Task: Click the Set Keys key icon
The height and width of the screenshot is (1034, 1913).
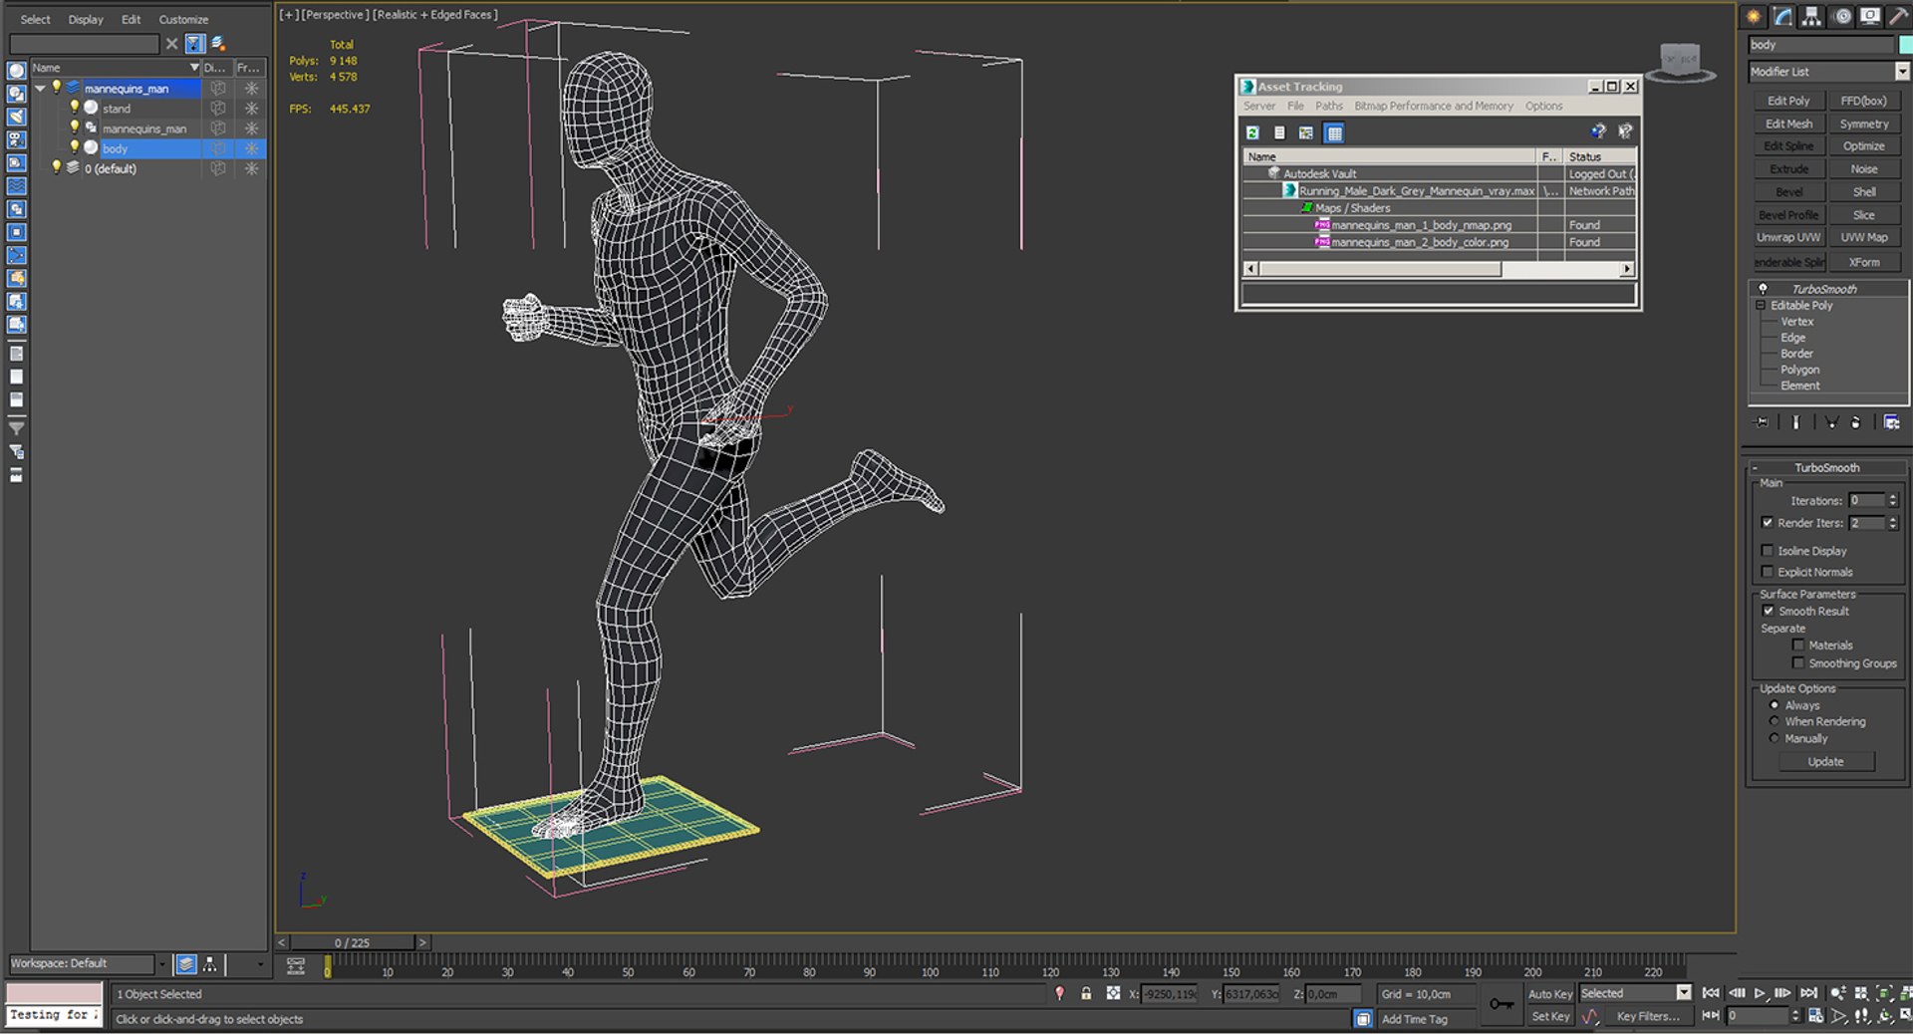Action: click(1501, 1004)
